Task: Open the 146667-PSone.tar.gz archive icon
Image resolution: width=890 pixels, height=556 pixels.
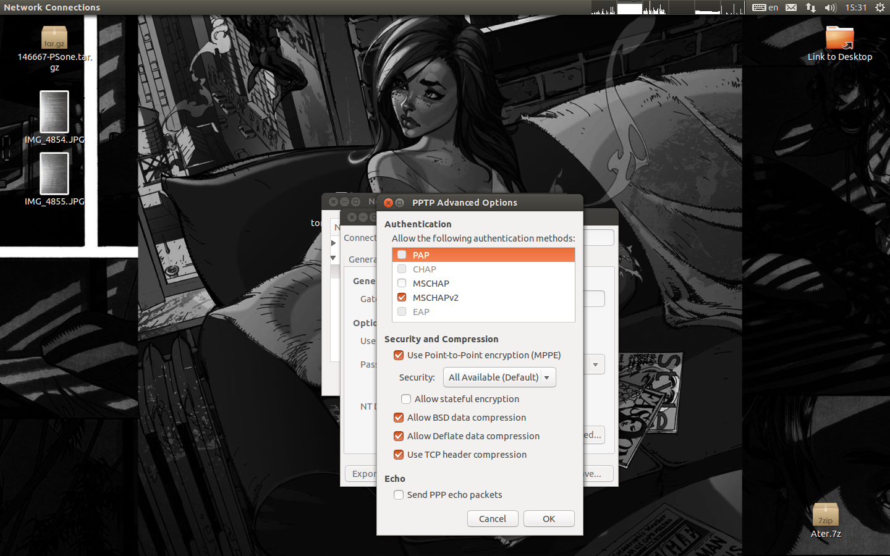Action: click(54, 38)
